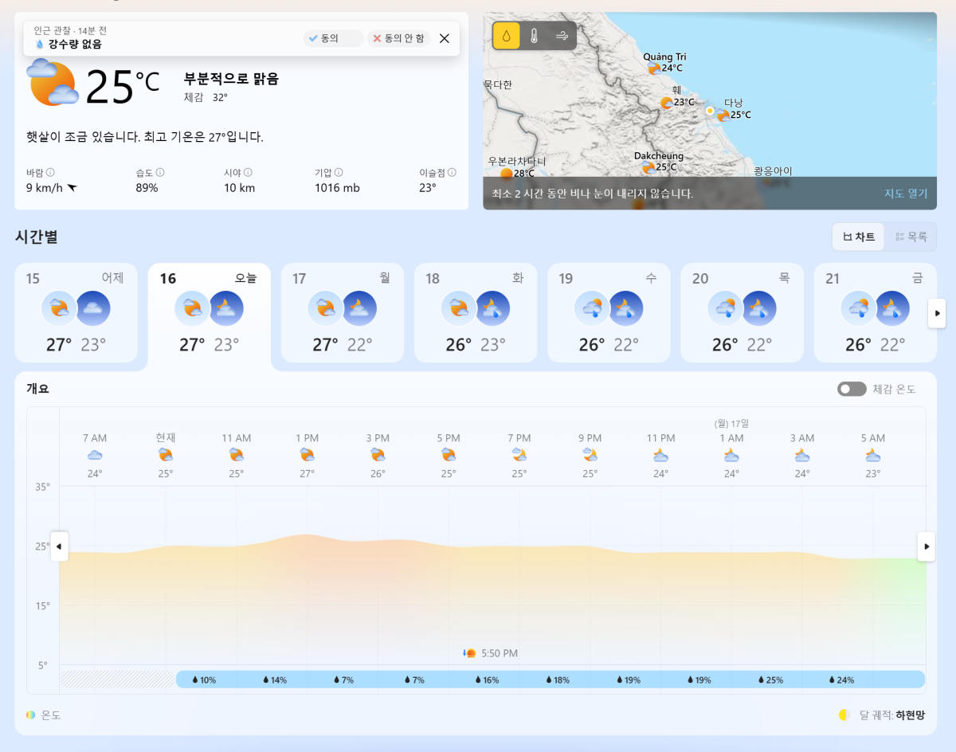The image size is (956, 752).
Task: Click the wind direction arrow icon
Action: (x=72, y=188)
